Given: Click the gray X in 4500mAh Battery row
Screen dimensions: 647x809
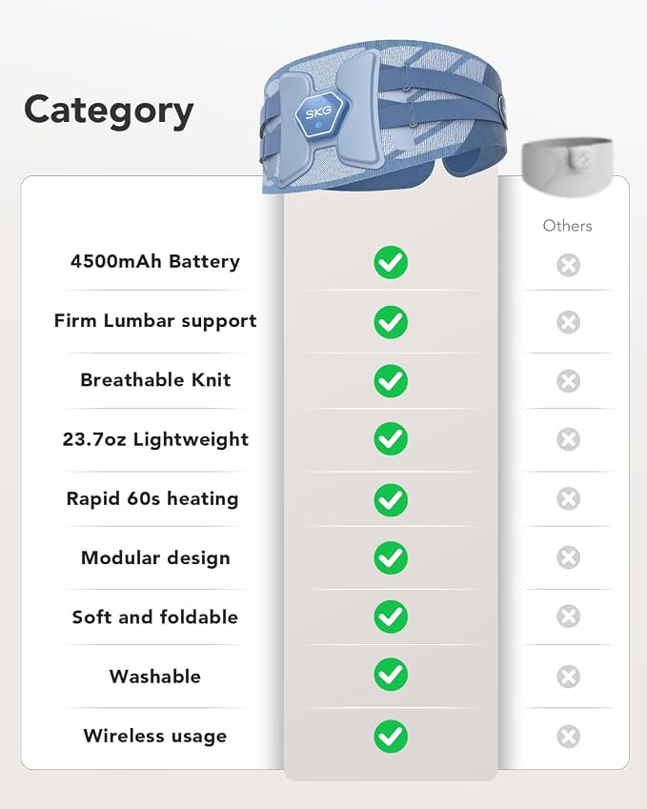Looking at the screenshot, I should coord(568,265).
